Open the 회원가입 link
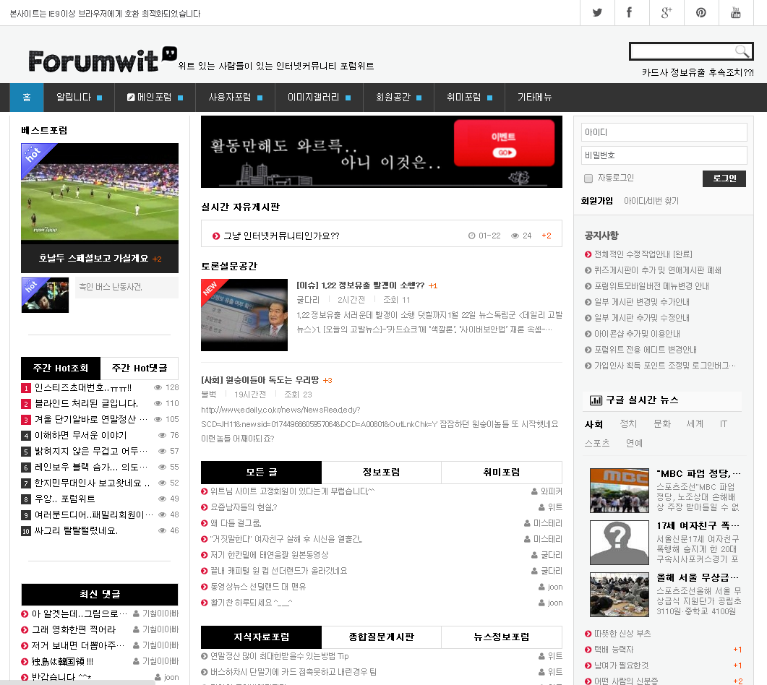 point(596,201)
